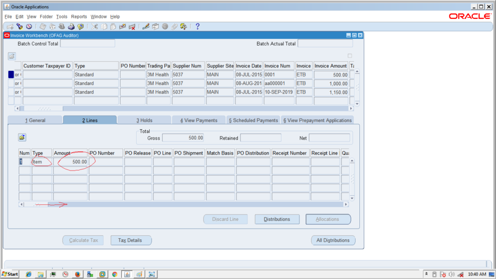Tick the small checkbox above Invoice Amount column
496x279 pixels.
click(x=350, y=56)
